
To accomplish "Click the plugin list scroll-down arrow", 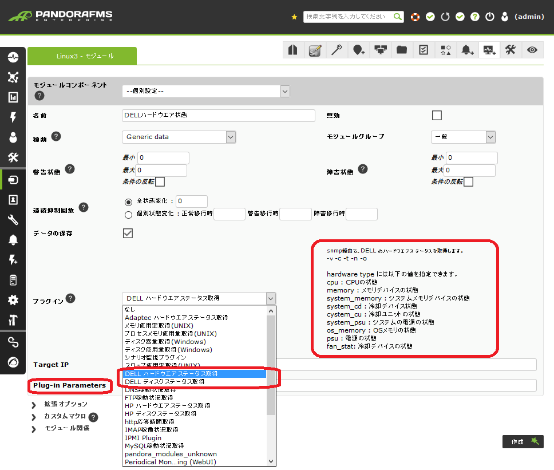I will click(x=271, y=461).
